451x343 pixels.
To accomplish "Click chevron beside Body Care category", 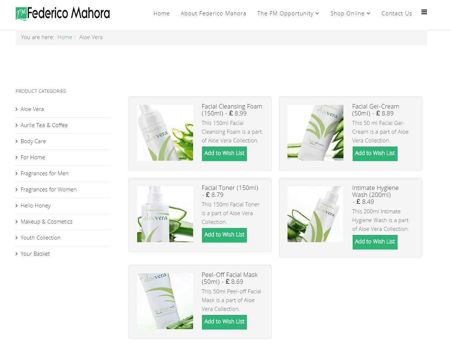I will pyautogui.click(x=17, y=141).
